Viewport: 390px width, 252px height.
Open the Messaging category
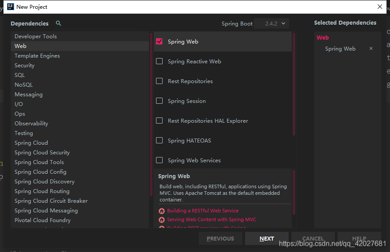click(80, 95)
